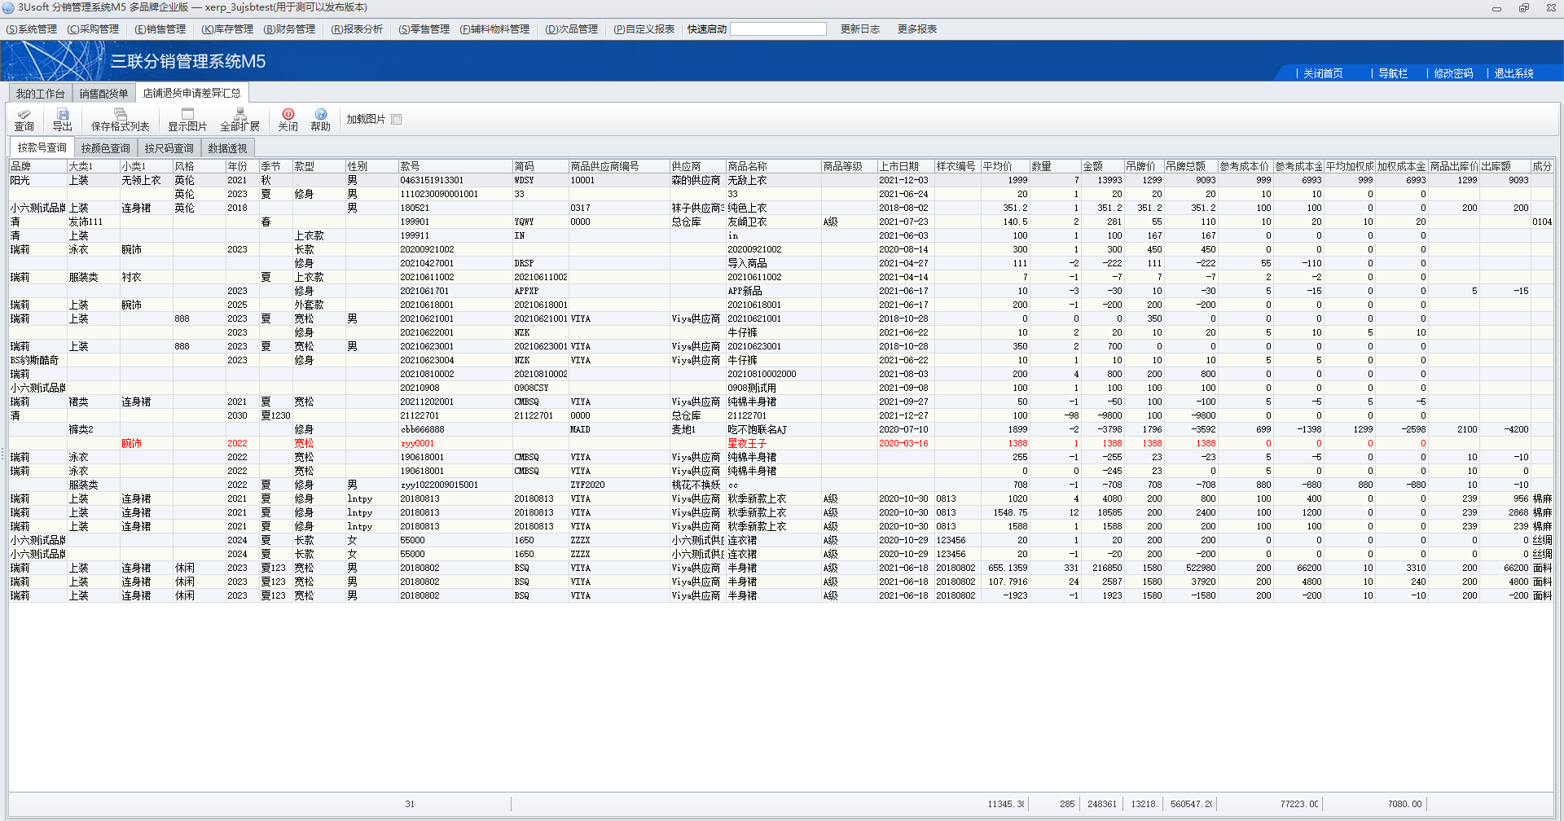
Task: Click into the 快速启动 input field
Action: pos(778,29)
